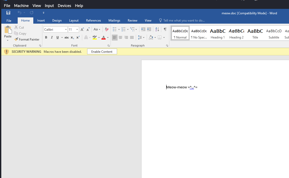Align text right
The width and height of the screenshot is (289, 178).
tap(126, 38)
